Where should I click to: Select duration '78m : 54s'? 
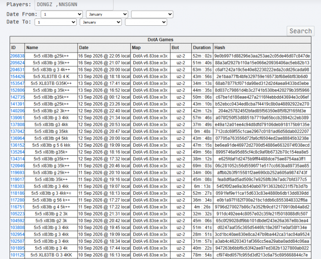(202, 255)
